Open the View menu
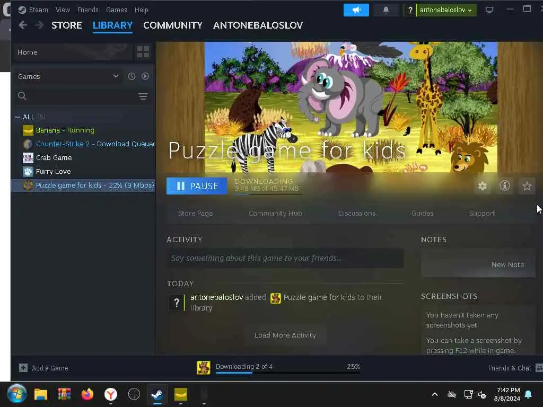This screenshot has height=407, width=543. 63,10
